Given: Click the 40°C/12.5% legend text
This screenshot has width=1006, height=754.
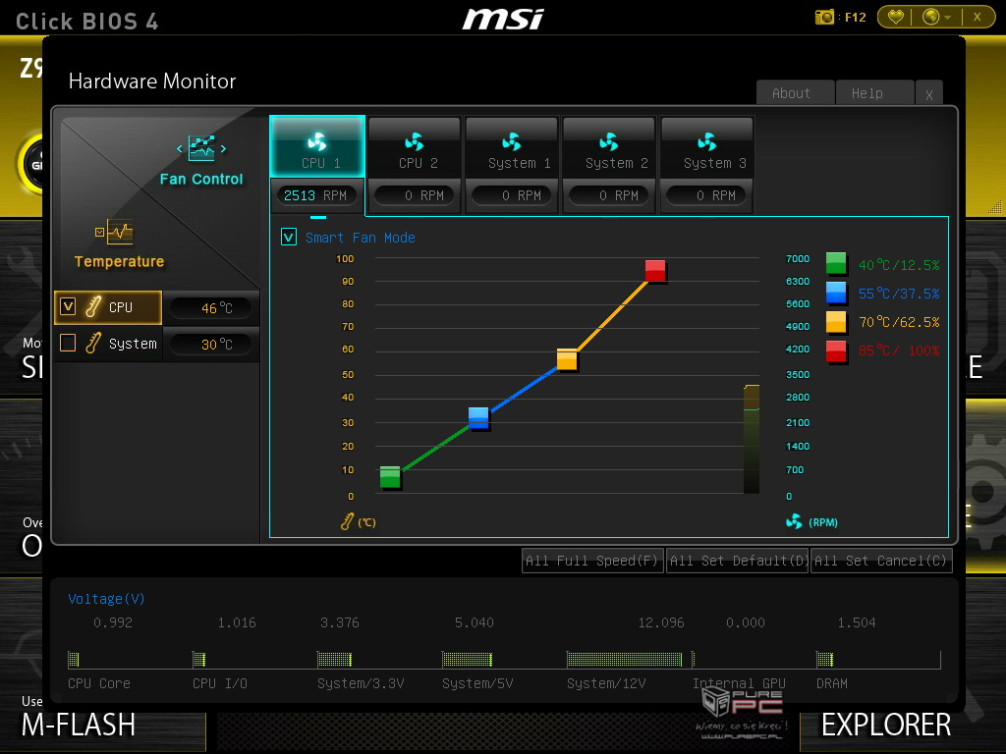Looking at the screenshot, I should 899,265.
